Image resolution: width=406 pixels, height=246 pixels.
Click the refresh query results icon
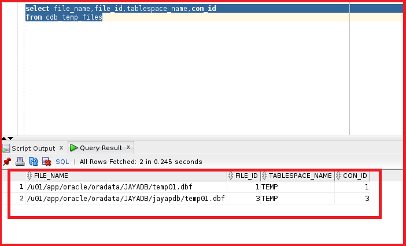click(x=33, y=162)
